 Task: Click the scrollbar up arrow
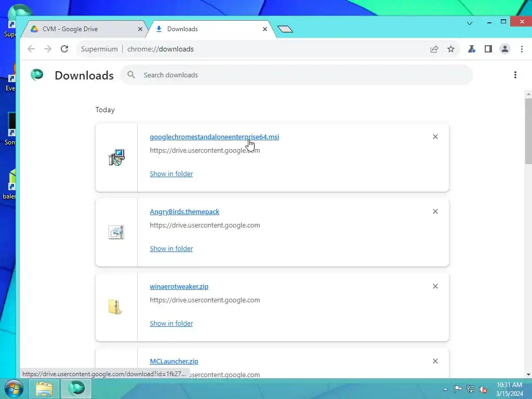pyautogui.click(x=528, y=94)
